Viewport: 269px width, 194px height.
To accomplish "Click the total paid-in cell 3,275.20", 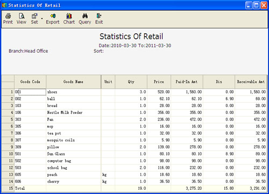I will pyautogui.click(x=187, y=188).
